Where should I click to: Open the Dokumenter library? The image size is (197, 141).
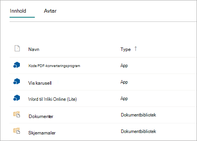(41, 116)
